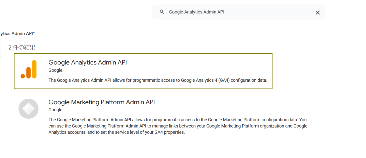Clear the search field with X icon
The image size is (366, 158).
coord(317,12)
